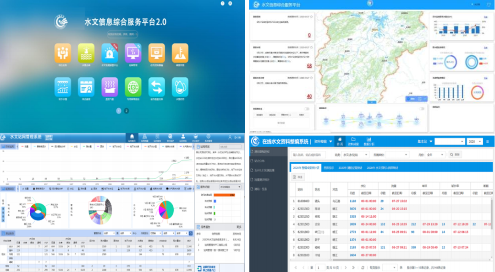Select the last item in the dark sidebar
This screenshot has width=495, height=272.
pyautogui.click(x=268, y=189)
